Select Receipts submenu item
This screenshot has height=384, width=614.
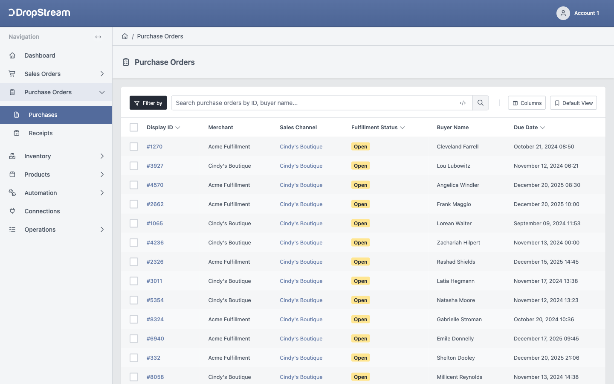point(56,133)
